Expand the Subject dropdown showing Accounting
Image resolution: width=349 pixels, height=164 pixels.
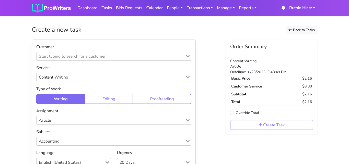(114, 141)
